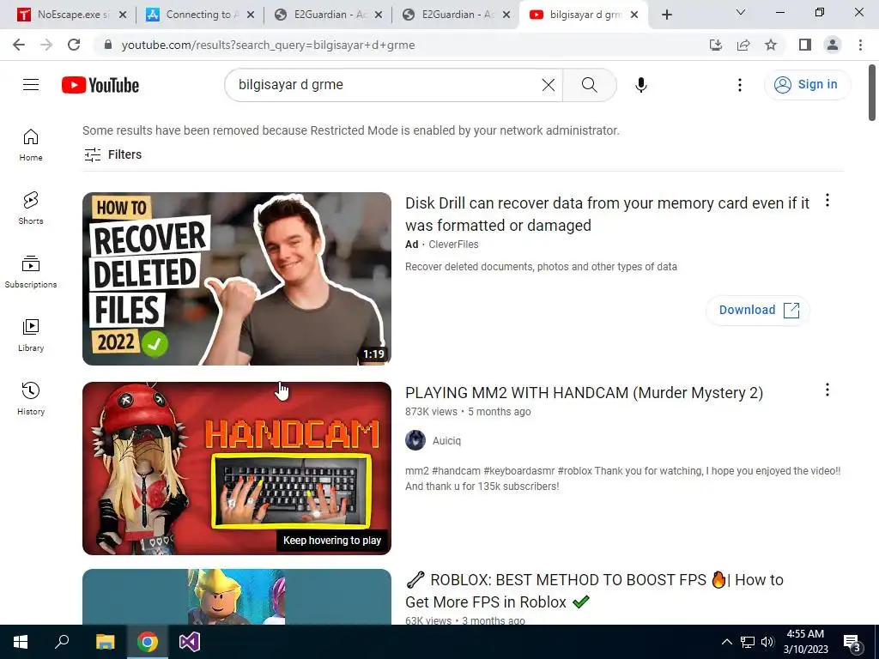Open Windows Start menu
Viewport: 879px width, 659px height.
tap(21, 642)
